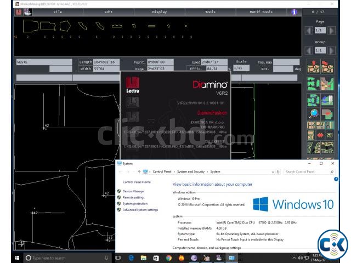Click the Width value field showing 55"04
This screenshot has width=351, height=263.
click(x=106, y=68)
